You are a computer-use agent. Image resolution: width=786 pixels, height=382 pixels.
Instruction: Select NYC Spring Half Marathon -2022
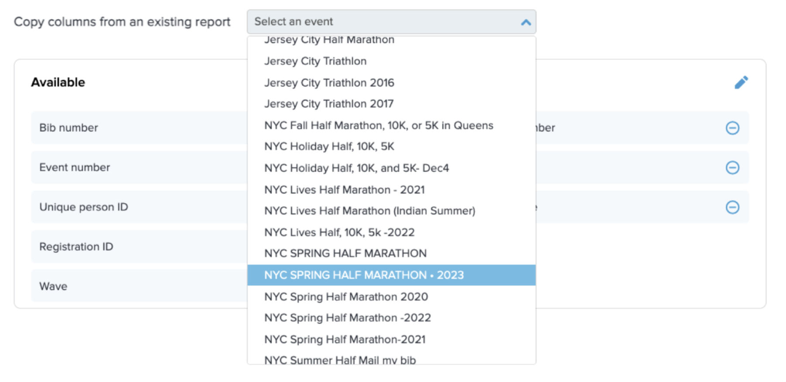coord(347,318)
